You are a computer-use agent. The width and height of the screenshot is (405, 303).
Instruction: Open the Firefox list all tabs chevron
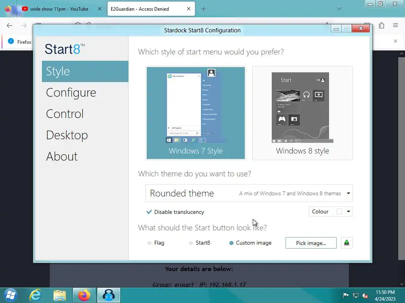[x=339, y=9]
